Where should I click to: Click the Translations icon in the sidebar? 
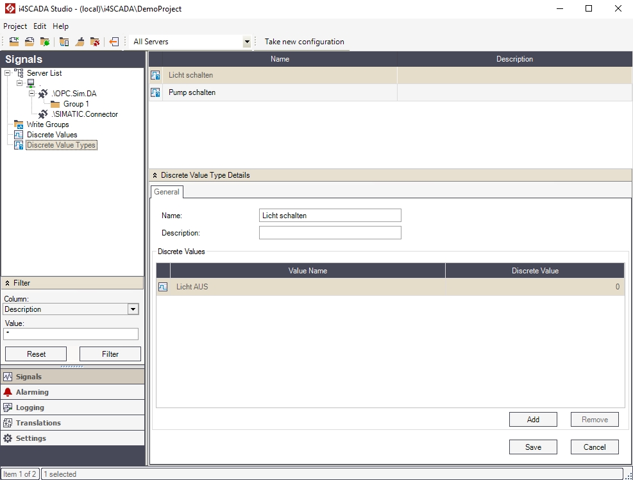point(8,423)
